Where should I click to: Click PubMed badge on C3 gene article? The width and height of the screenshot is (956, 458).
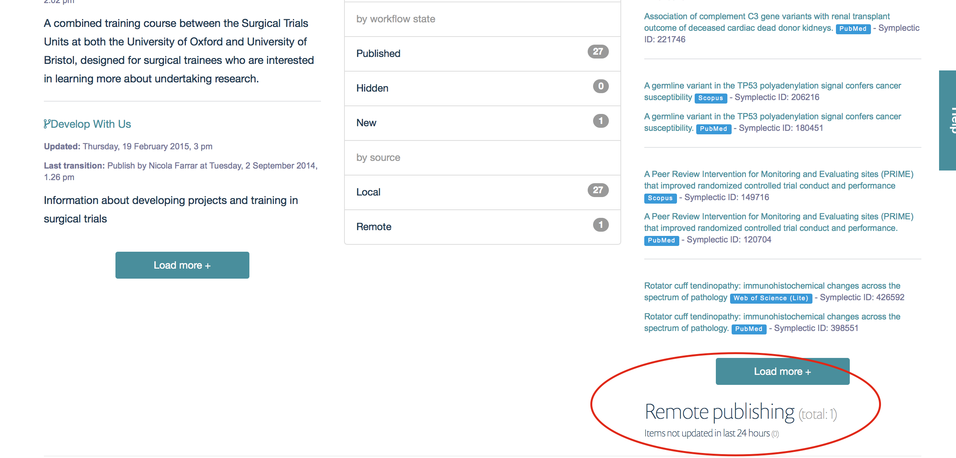pos(853,29)
